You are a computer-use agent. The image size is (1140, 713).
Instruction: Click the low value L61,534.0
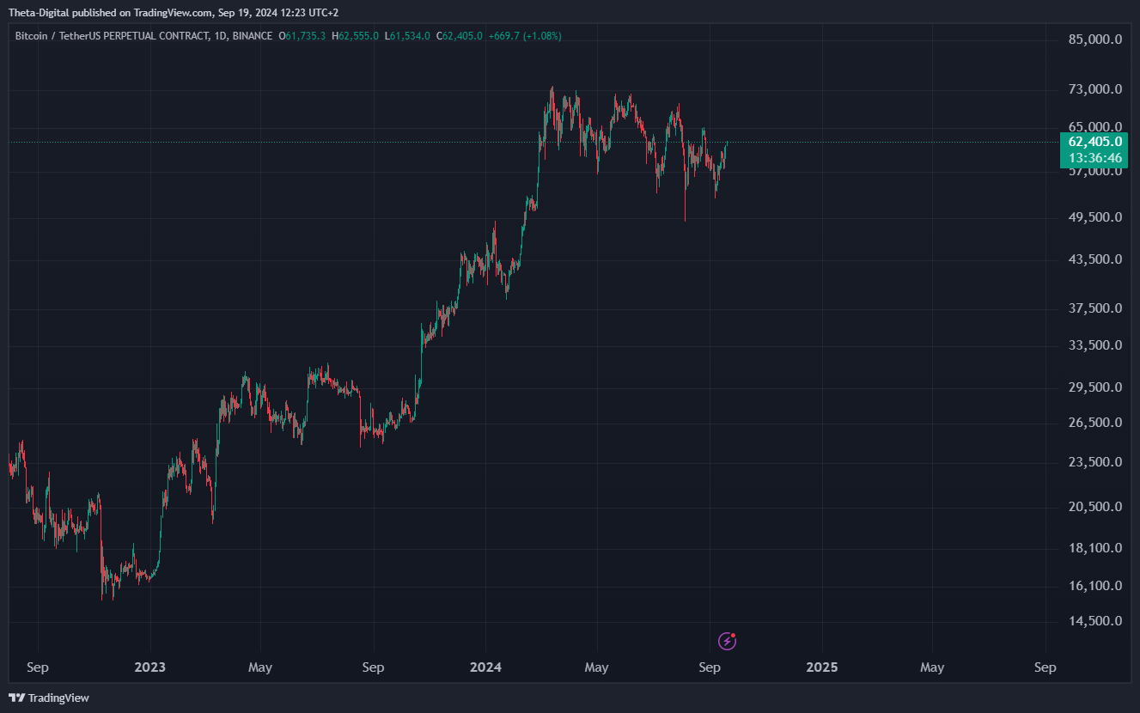coord(407,36)
